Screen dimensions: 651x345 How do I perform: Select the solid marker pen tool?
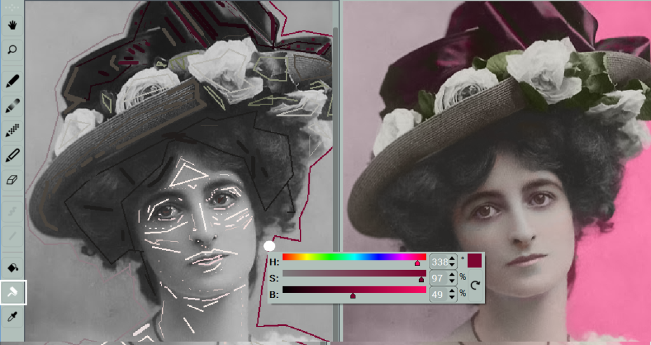point(13,81)
